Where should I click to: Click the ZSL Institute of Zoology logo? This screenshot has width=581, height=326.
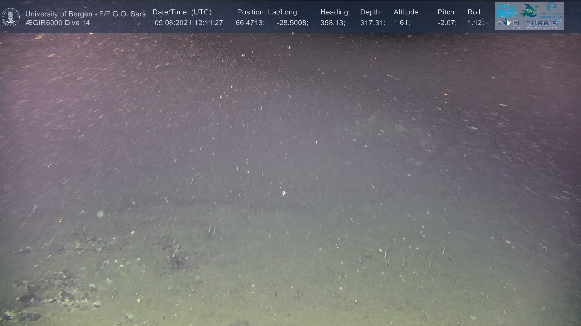(x=507, y=10)
